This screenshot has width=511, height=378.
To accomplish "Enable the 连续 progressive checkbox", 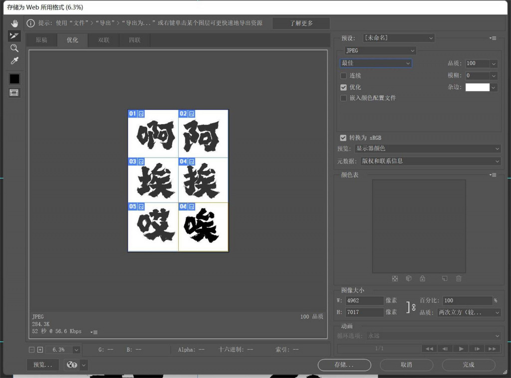I will 343,75.
